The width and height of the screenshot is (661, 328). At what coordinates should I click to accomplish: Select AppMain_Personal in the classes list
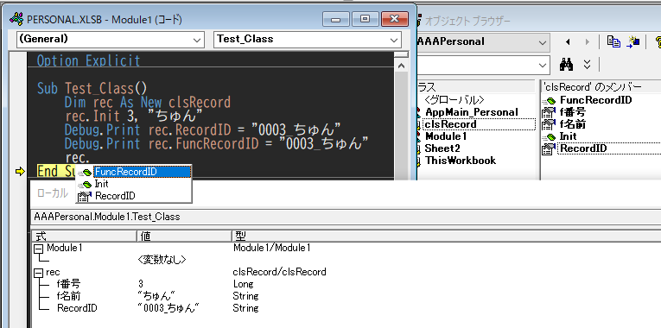click(471, 112)
